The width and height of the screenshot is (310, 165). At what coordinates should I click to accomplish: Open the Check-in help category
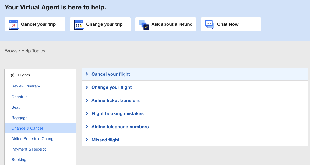[x=19, y=97]
